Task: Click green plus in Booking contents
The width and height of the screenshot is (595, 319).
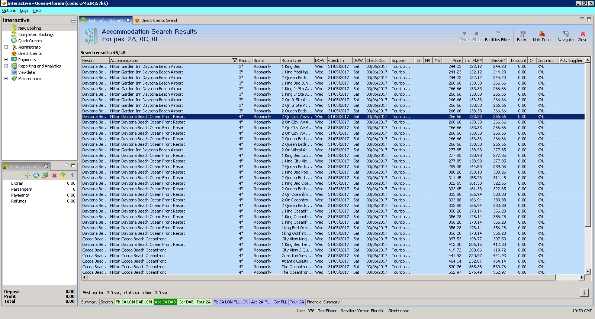Action: pos(28,175)
